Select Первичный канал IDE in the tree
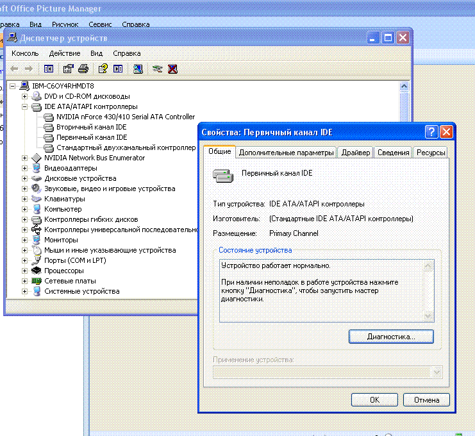 (92, 138)
